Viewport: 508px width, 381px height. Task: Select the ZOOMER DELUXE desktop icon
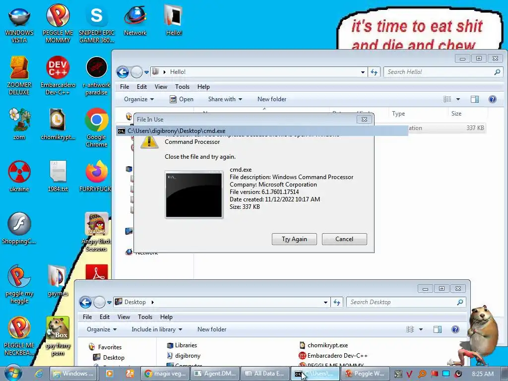click(x=19, y=75)
